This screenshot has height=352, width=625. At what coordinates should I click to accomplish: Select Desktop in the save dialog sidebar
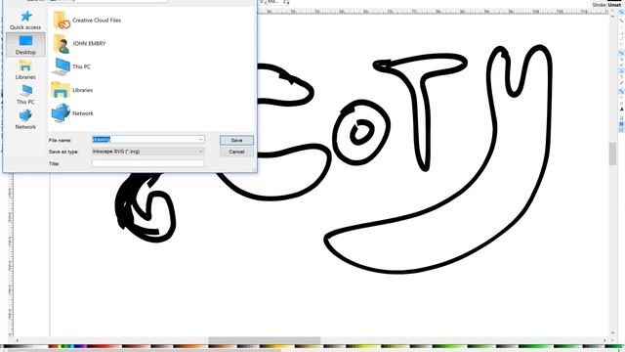[25, 45]
